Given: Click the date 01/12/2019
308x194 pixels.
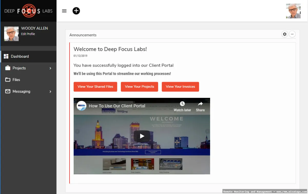Looking at the screenshot, I should (80, 56).
